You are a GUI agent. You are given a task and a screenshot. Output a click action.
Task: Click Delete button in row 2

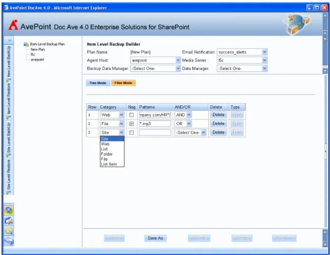click(x=218, y=124)
